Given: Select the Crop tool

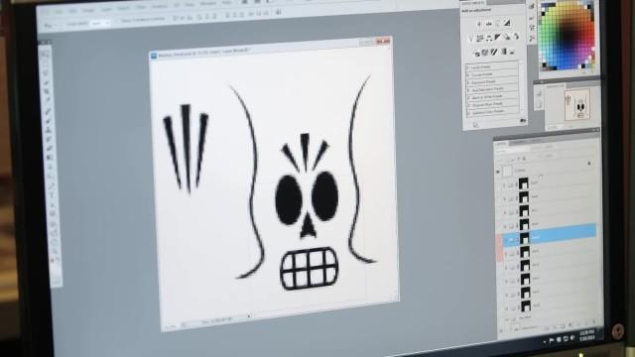Looking at the screenshot, I should click(x=47, y=91).
